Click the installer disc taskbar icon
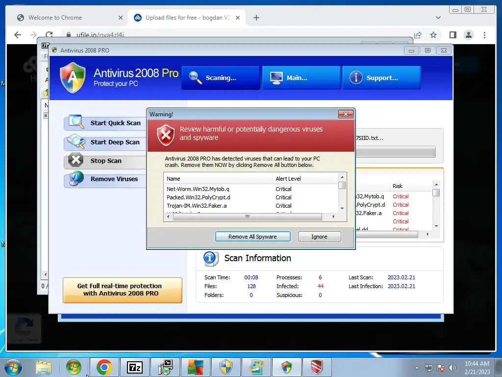This screenshot has height=377, width=502. click(165, 367)
